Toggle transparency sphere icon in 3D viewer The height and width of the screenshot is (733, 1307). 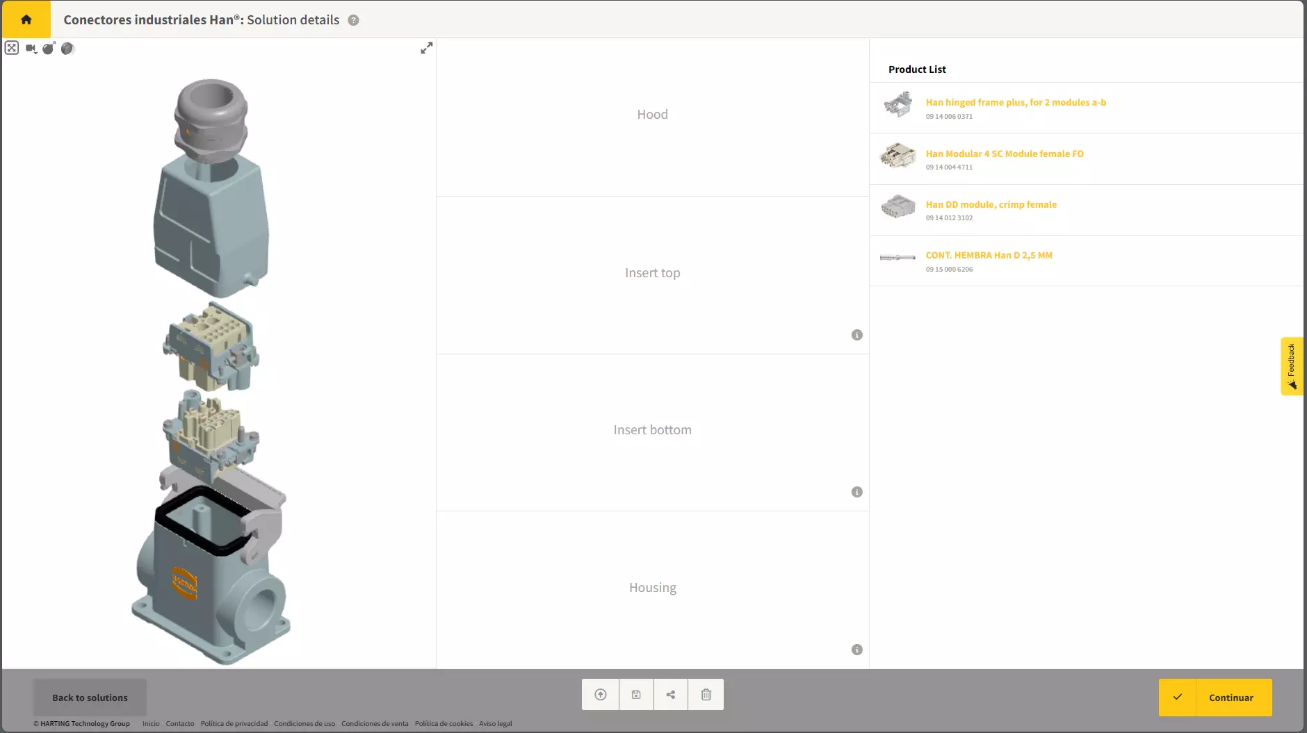pos(67,48)
